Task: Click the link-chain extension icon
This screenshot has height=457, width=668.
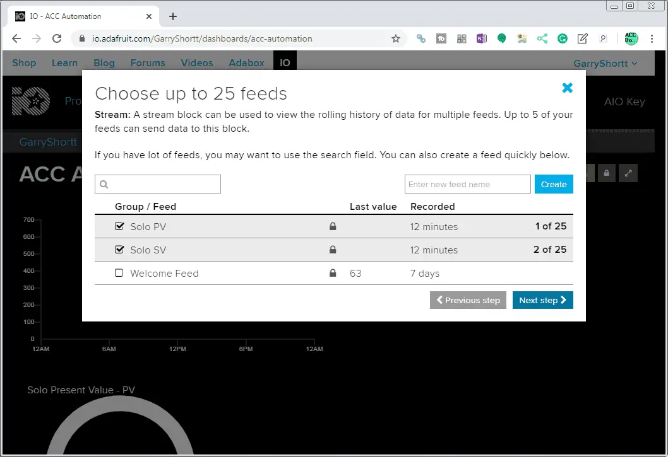Action: [421, 38]
